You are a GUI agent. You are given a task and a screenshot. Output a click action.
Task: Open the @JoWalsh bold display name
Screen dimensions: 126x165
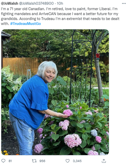point(9,3)
